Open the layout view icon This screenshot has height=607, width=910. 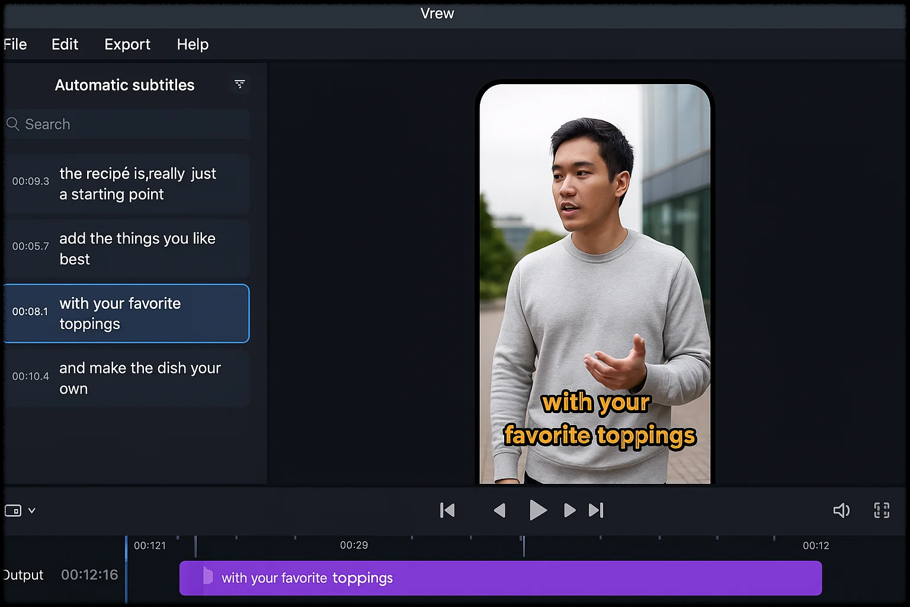(13, 510)
